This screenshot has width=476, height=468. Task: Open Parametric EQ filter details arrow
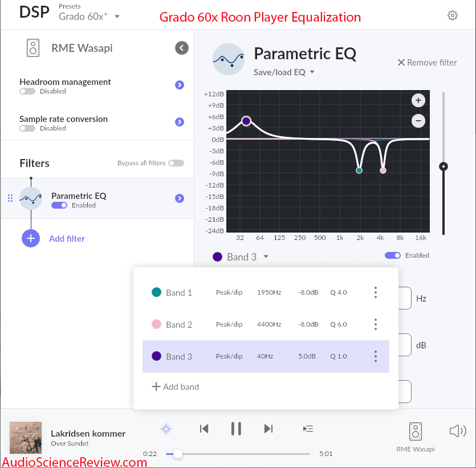pos(180,198)
